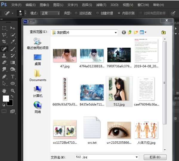Select the Polygonal Lasso tool

pos(4,35)
